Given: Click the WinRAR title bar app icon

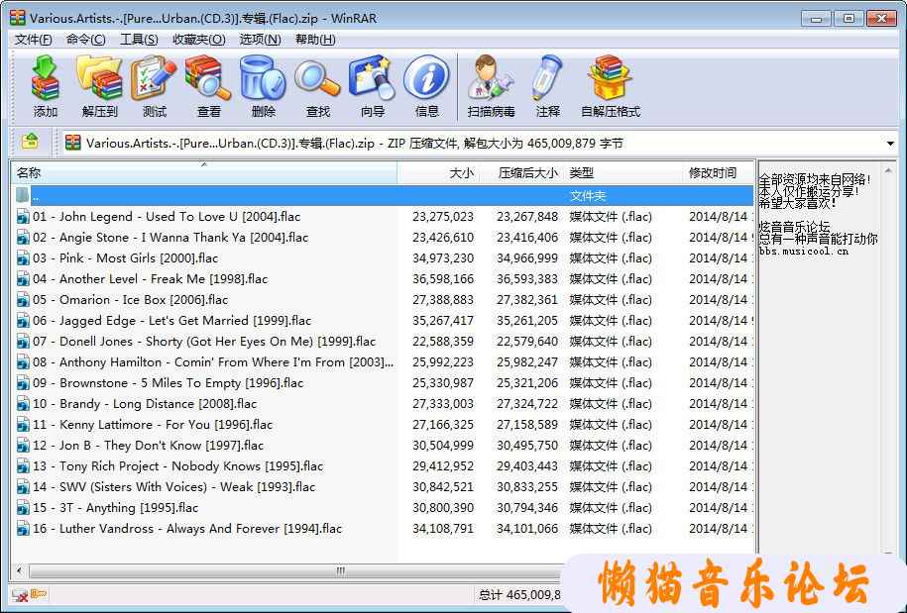Looking at the screenshot, I should click(18, 18).
